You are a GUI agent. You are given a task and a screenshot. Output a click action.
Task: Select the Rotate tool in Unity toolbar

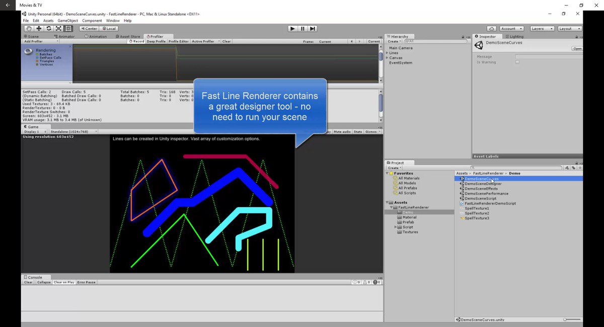point(49,29)
